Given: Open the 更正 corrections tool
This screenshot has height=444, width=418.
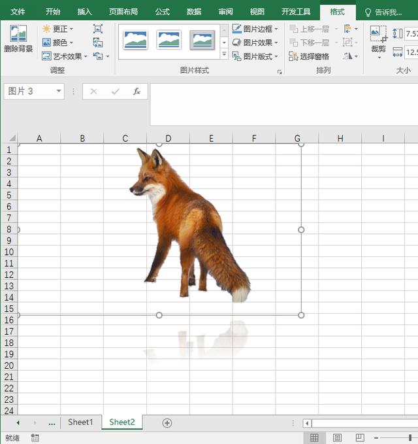Looking at the screenshot, I should [x=57, y=29].
